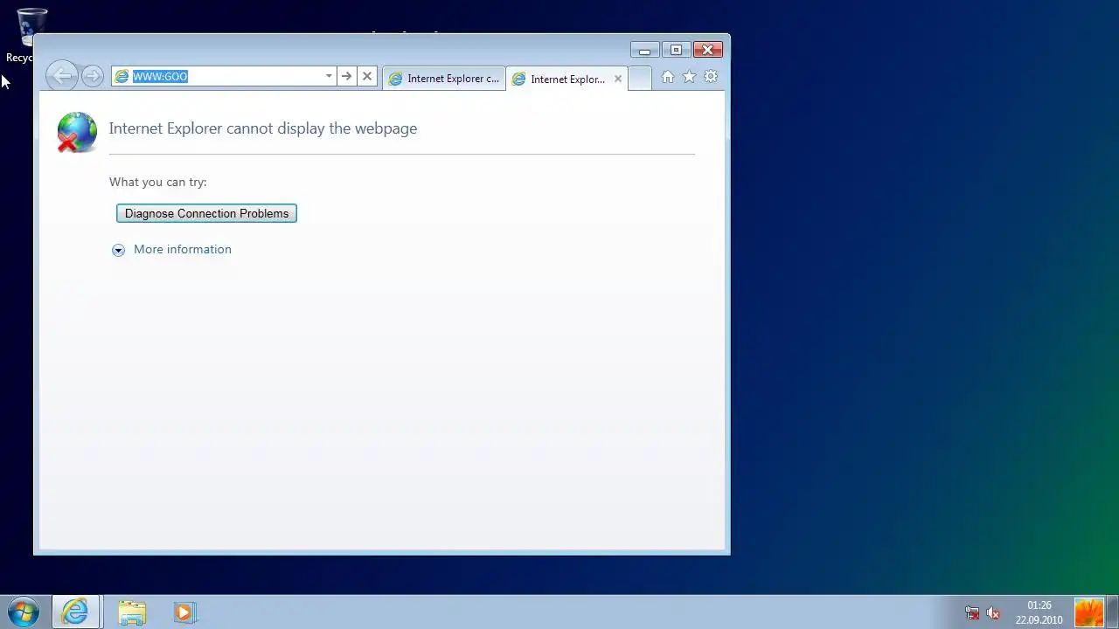Viewport: 1119px width, 629px height.
Task: Select the active second Internet Explorer tab
Action: (x=566, y=79)
